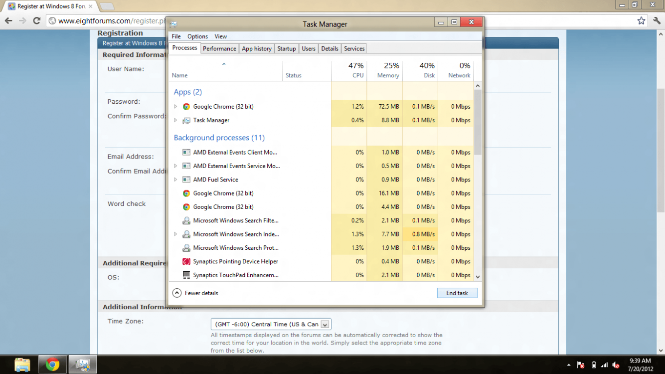
Task: Sort by the Disk column header
Action: point(420,71)
